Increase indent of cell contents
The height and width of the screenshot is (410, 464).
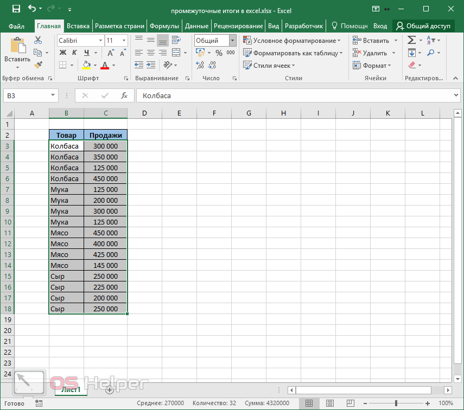click(151, 65)
